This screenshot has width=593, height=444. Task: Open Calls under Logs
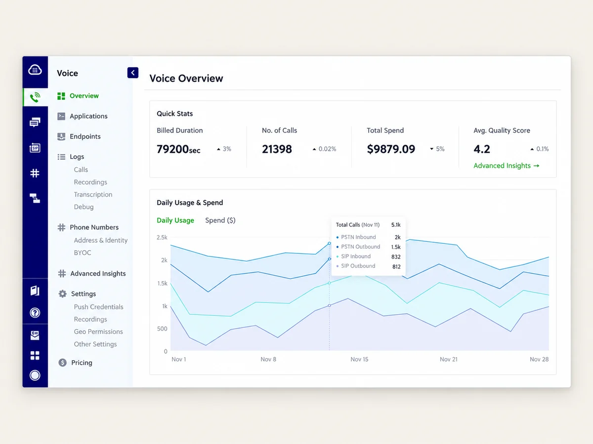[x=81, y=169]
